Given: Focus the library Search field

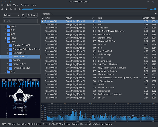Looking at the screenshot, I should [x=20, y=21].
